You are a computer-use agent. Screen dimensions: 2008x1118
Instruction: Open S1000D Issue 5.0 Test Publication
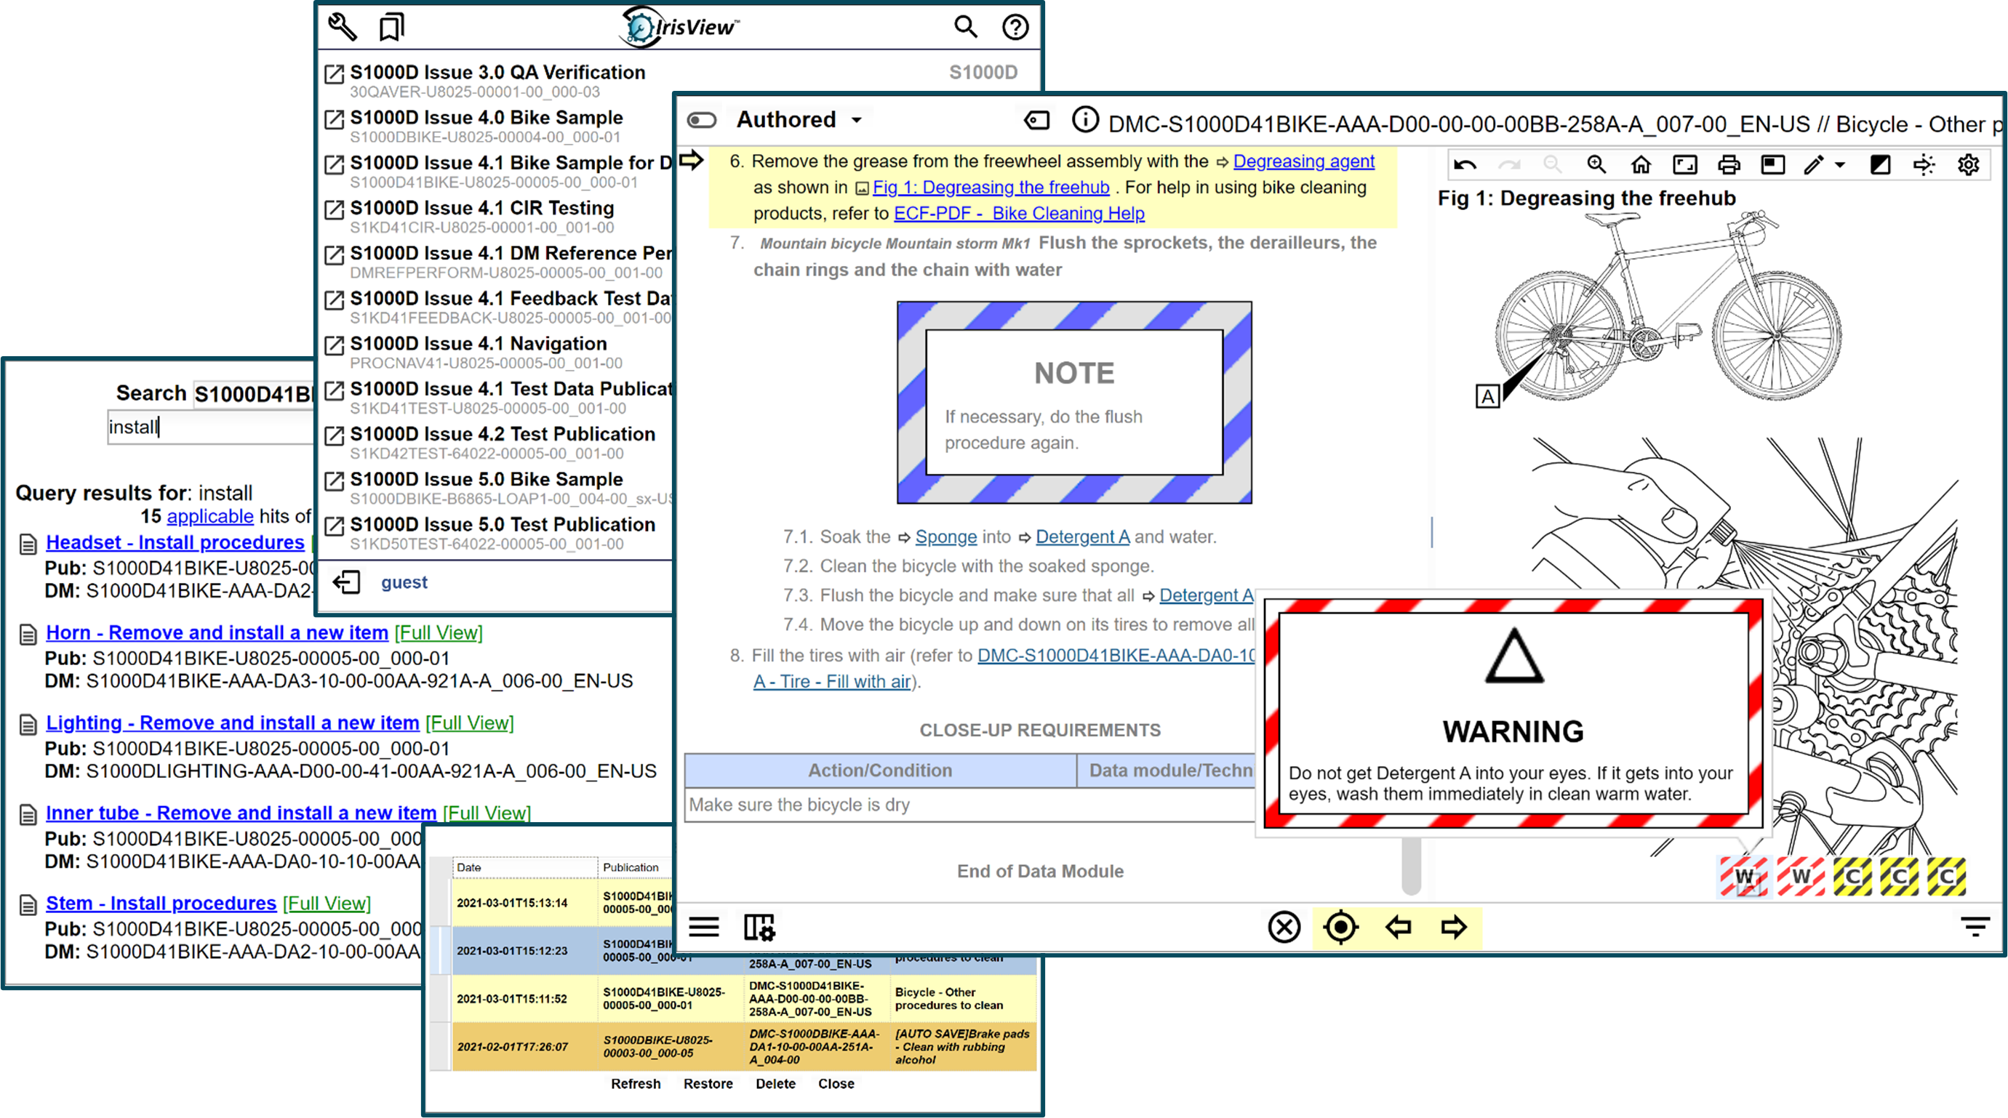click(x=503, y=524)
